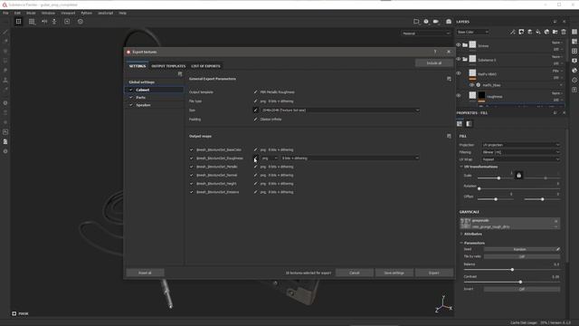Uncheck the Height output map checkbox
The width and height of the screenshot is (579, 326).
click(191, 184)
